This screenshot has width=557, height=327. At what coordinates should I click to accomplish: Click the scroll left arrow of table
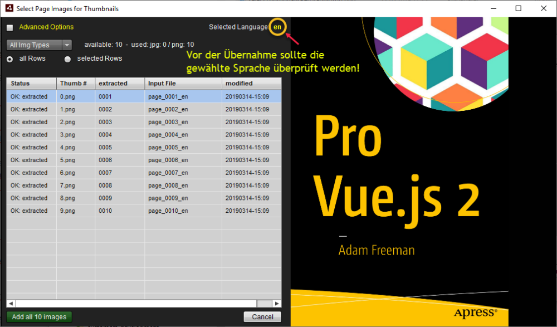pos(11,304)
